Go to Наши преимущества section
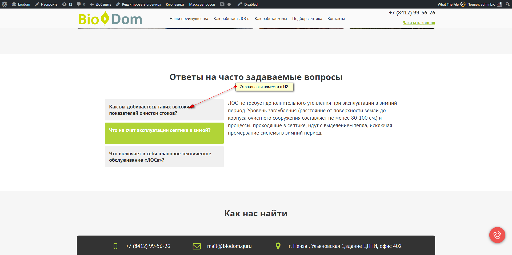This screenshot has width=512, height=255. pos(189,19)
